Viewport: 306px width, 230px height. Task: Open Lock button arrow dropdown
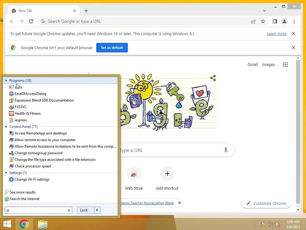point(97,210)
